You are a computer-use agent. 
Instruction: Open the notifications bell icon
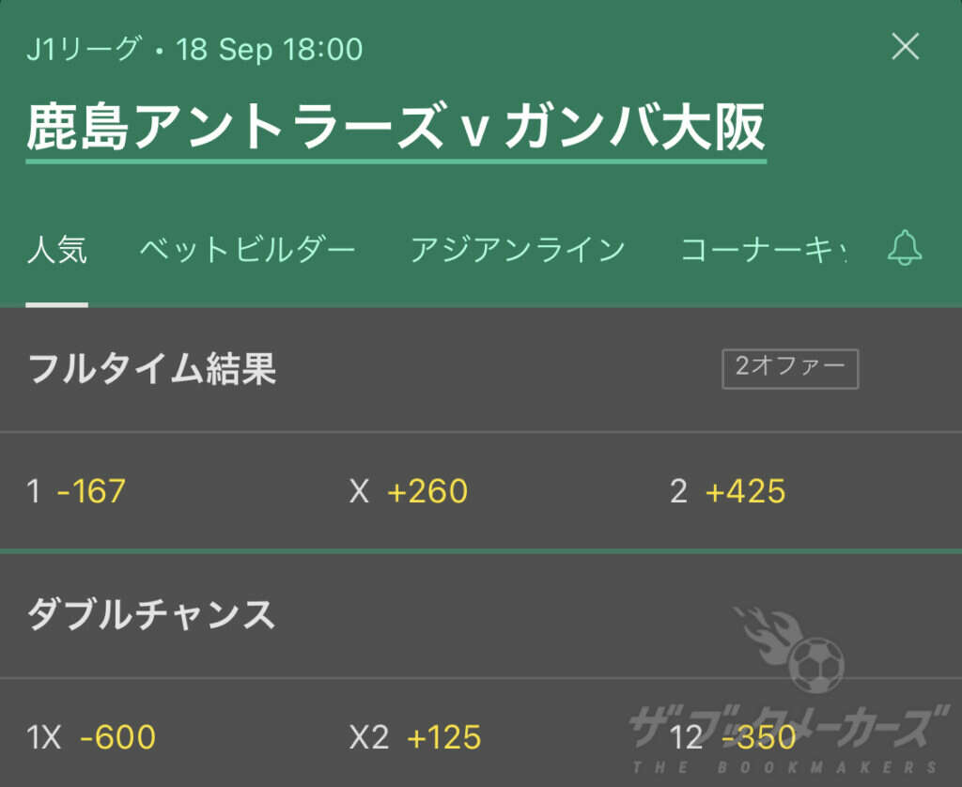905,247
